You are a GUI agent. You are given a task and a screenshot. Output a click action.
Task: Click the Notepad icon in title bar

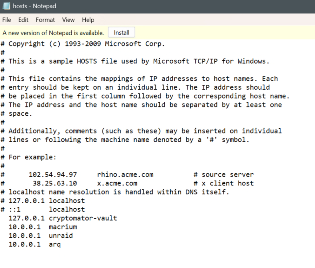(6, 6)
